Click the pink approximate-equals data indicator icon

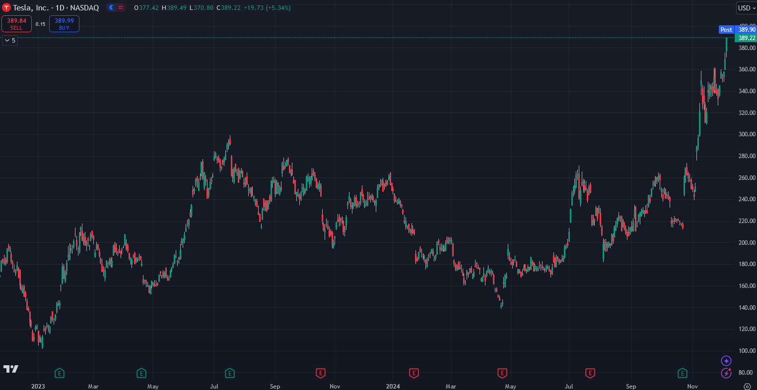[121, 8]
